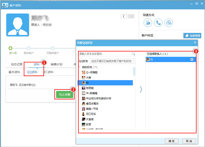
Task: Select the QQ好友 tab in dialog
Action: 83,61
